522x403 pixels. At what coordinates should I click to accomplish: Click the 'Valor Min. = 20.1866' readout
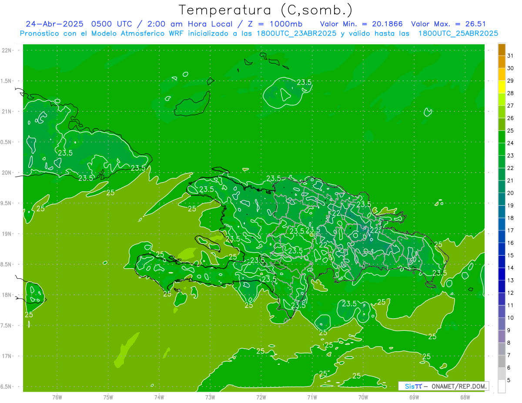(x=361, y=24)
